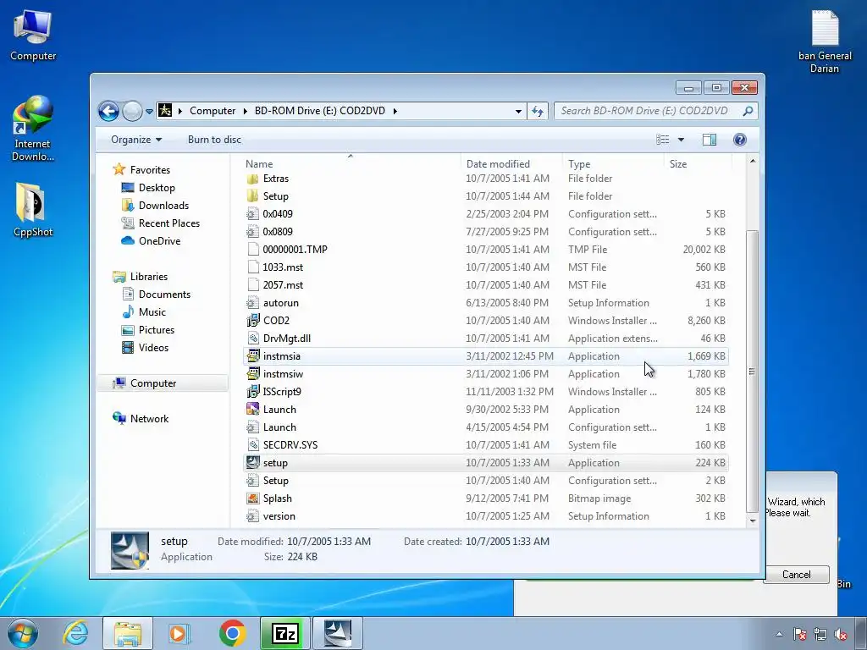Open the CppShot desktop shortcut
The width and height of the screenshot is (867, 650).
[x=33, y=209]
